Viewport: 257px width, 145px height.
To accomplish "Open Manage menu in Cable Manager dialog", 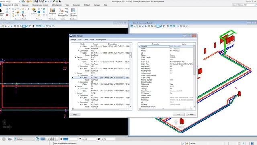I will click(x=73, y=39).
